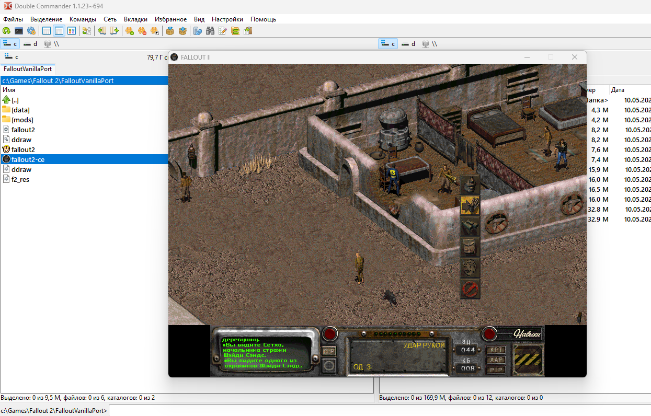Image resolution: width=651 pixels, height=416 pixels.
Task: Click the pack files box icon
Action: pyautogui.click(x=170, y=31)
